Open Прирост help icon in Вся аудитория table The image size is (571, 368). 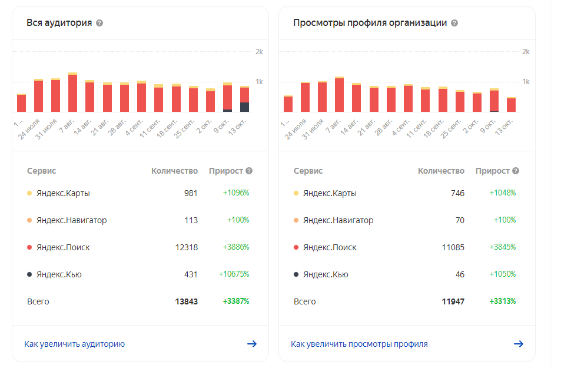pyautogui.click(x=249, y=171)
